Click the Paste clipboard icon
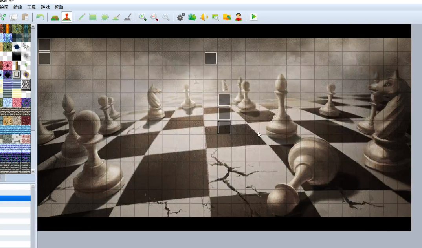 tap(25, 17)
